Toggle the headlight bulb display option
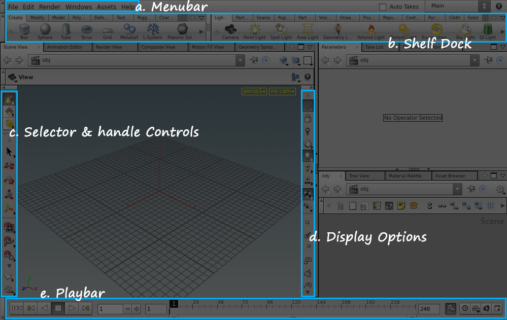The image size is (507, 320). 308,156
